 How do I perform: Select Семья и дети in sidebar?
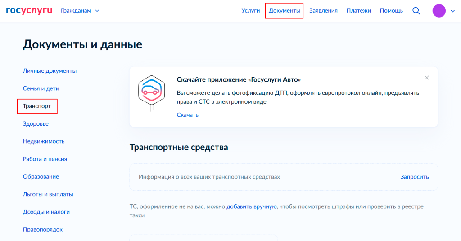click(41, 88)
